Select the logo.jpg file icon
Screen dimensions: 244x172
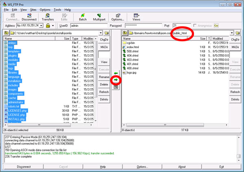tap(124, 72)
